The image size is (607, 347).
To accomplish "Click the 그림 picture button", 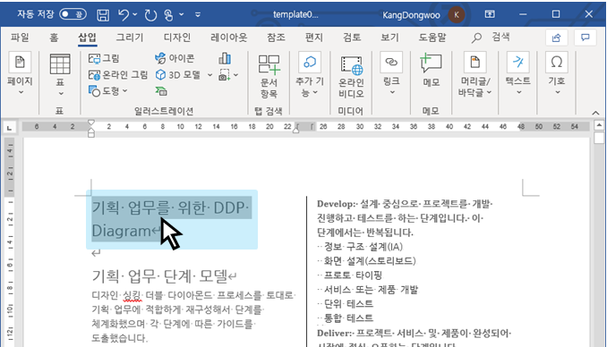I will [104, 58].
